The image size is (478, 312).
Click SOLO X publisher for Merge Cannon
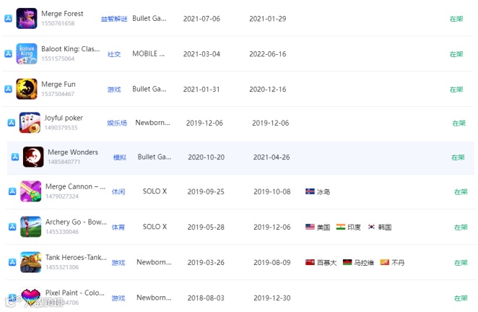155,191
